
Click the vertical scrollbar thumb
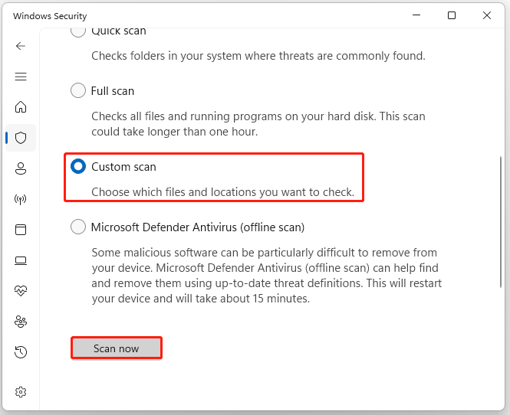(x=501, y=221)
